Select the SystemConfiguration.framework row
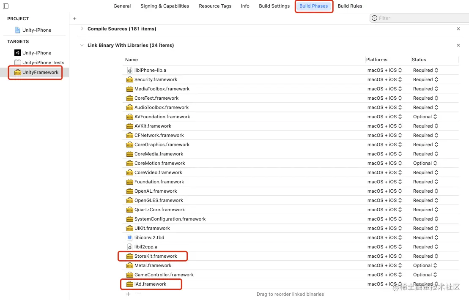Screen dimensions: 469x300 click(x=291, y=219)
